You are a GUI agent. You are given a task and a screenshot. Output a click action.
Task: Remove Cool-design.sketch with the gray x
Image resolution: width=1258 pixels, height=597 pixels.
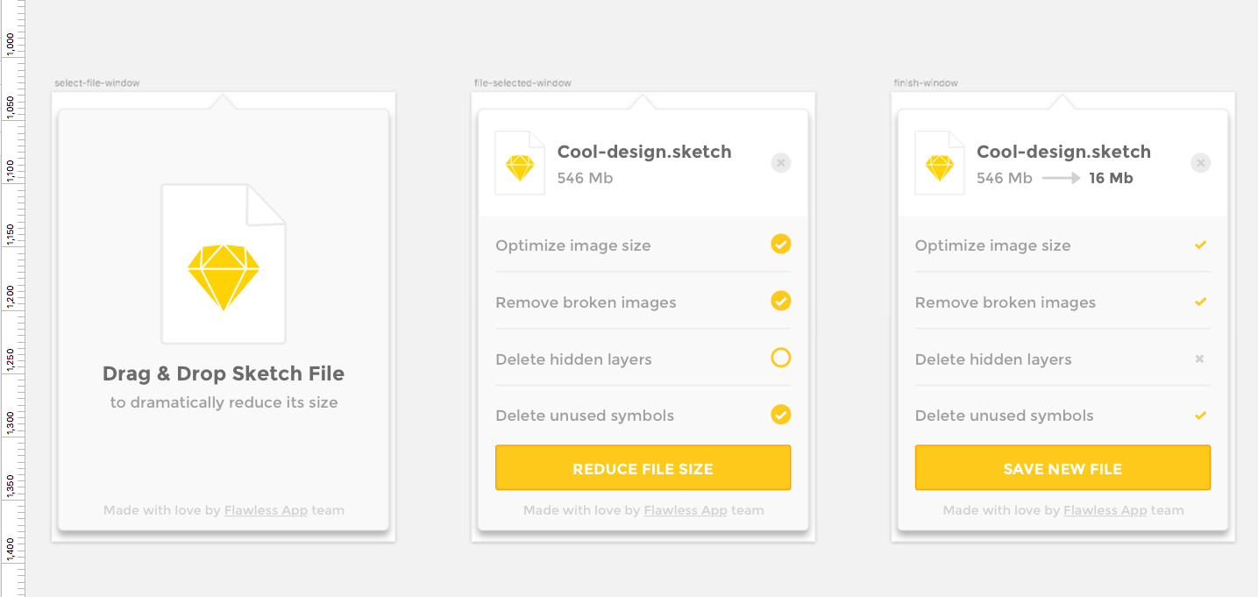[780, 162]
